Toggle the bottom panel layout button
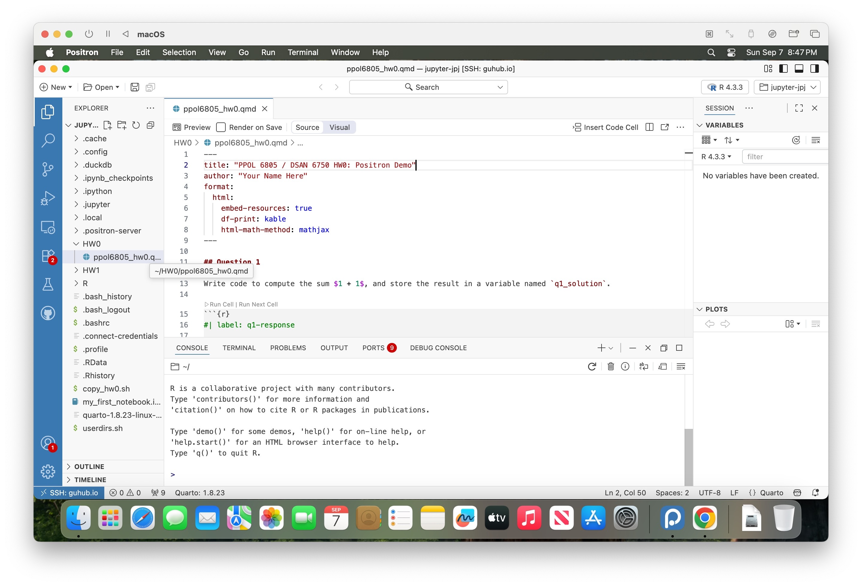The height and width of the screenshot is (586, 862). tap(799, 69)
